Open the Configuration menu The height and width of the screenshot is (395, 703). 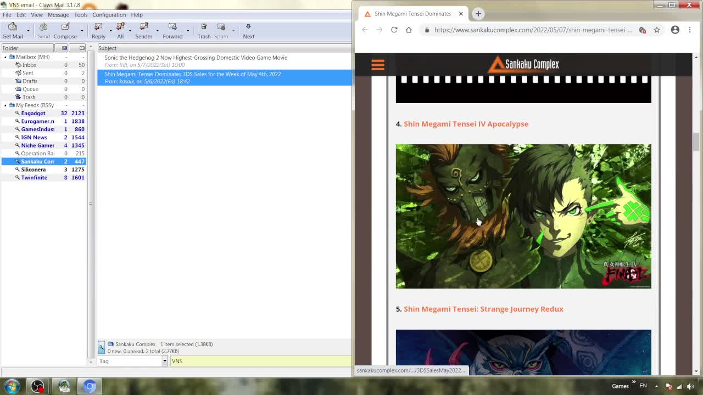coord(109,15)
